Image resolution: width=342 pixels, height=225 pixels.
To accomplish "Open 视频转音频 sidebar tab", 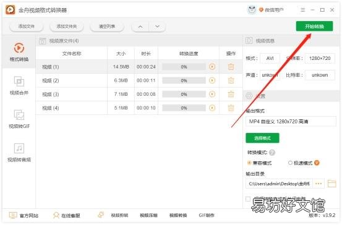I will [x=19, y=153].
